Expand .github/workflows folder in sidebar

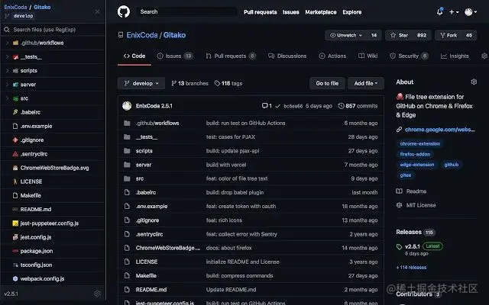click(x=7, y=43)
